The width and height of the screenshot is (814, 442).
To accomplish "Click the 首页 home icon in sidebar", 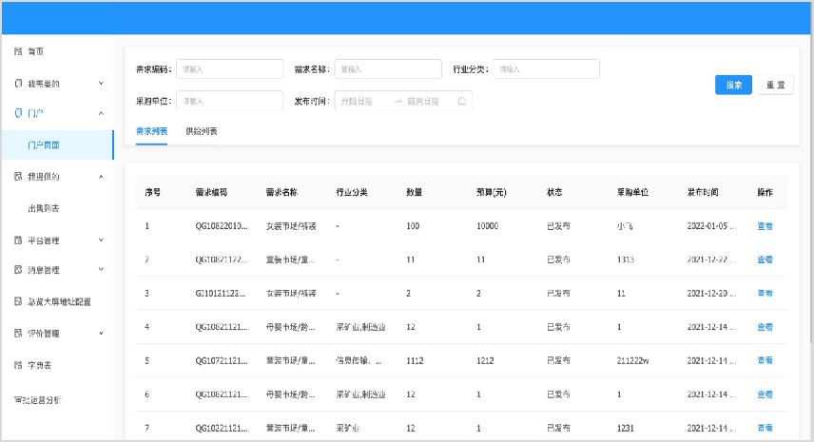I will (18, 50).
